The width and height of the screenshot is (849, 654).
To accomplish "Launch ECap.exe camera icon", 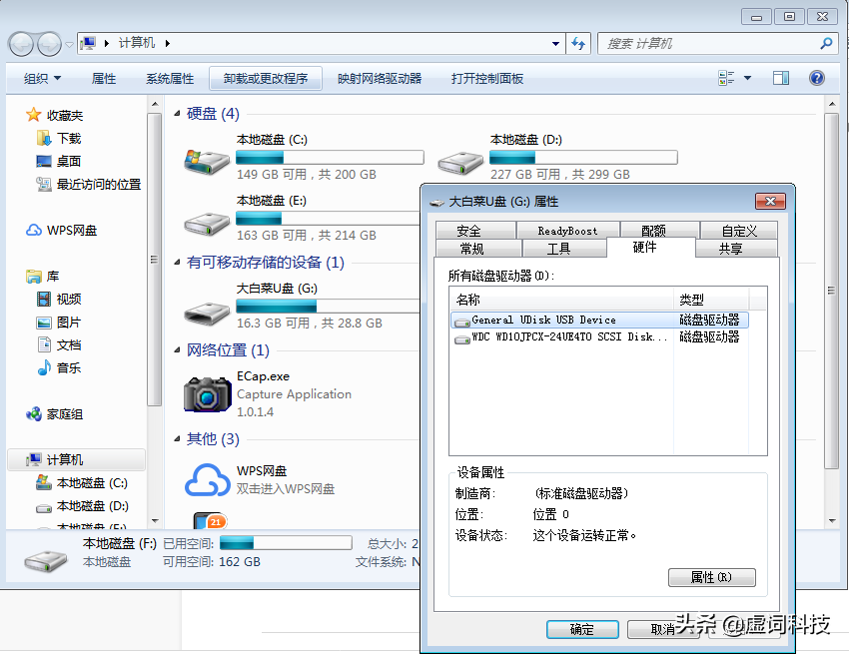I will (x=207, y=393).
